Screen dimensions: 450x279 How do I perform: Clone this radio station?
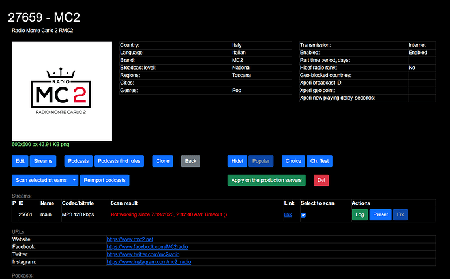click(162, 161)
